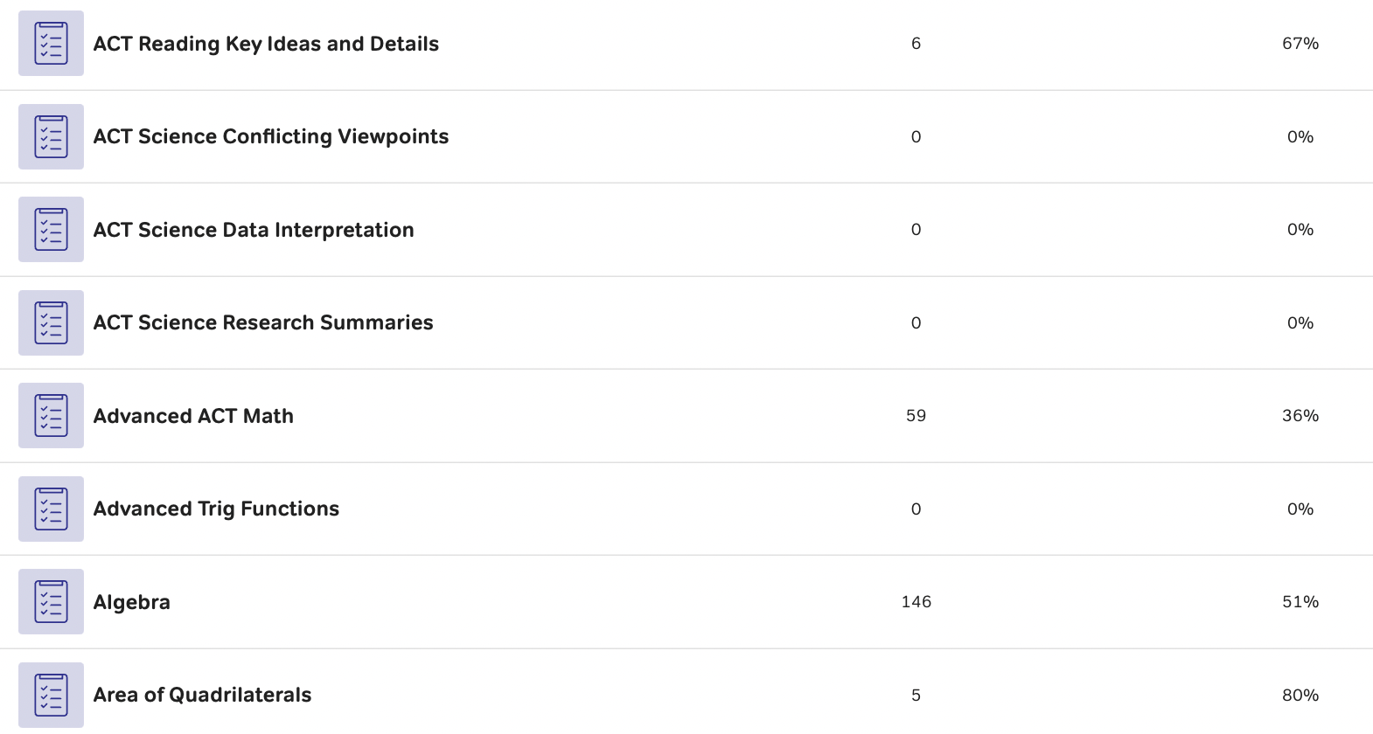The height and width of the screenshot is (734, 1373).
Task: Open ACT Science Research Summaries
Action: point(263,322)
